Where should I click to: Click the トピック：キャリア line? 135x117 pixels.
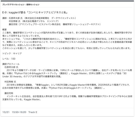click(x=12, y=53)
